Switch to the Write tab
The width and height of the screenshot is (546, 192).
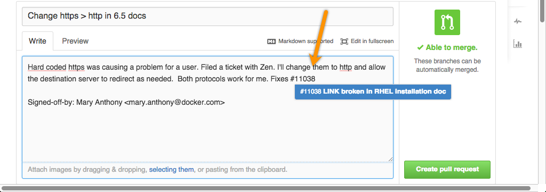[38, 41]
